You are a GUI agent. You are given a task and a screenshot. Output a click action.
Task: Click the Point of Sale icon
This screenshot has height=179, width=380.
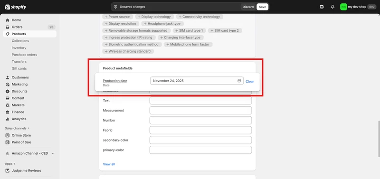tap(8, 142)
